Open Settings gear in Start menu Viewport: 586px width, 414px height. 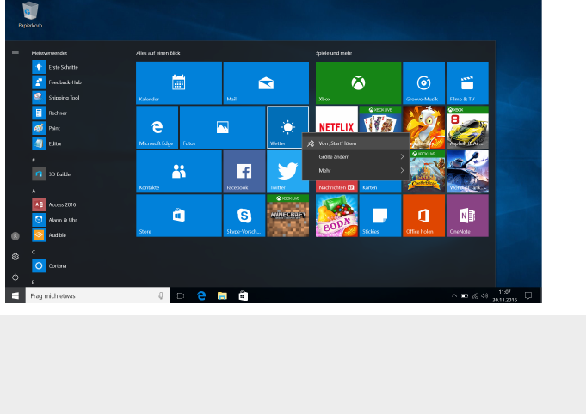[15, 257]
